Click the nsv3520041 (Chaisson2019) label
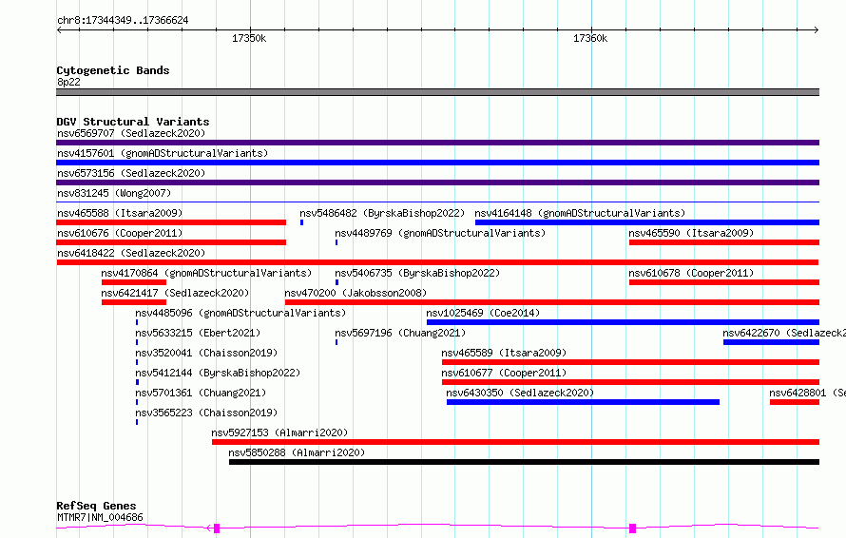 pyautogui.click(x=206, y=353)
